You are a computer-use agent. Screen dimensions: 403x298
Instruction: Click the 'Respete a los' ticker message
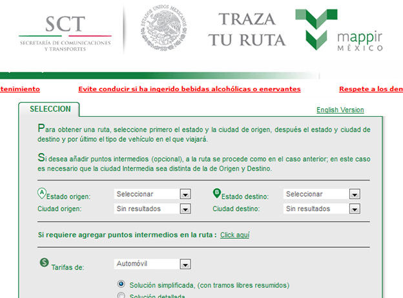coord(371,89)
